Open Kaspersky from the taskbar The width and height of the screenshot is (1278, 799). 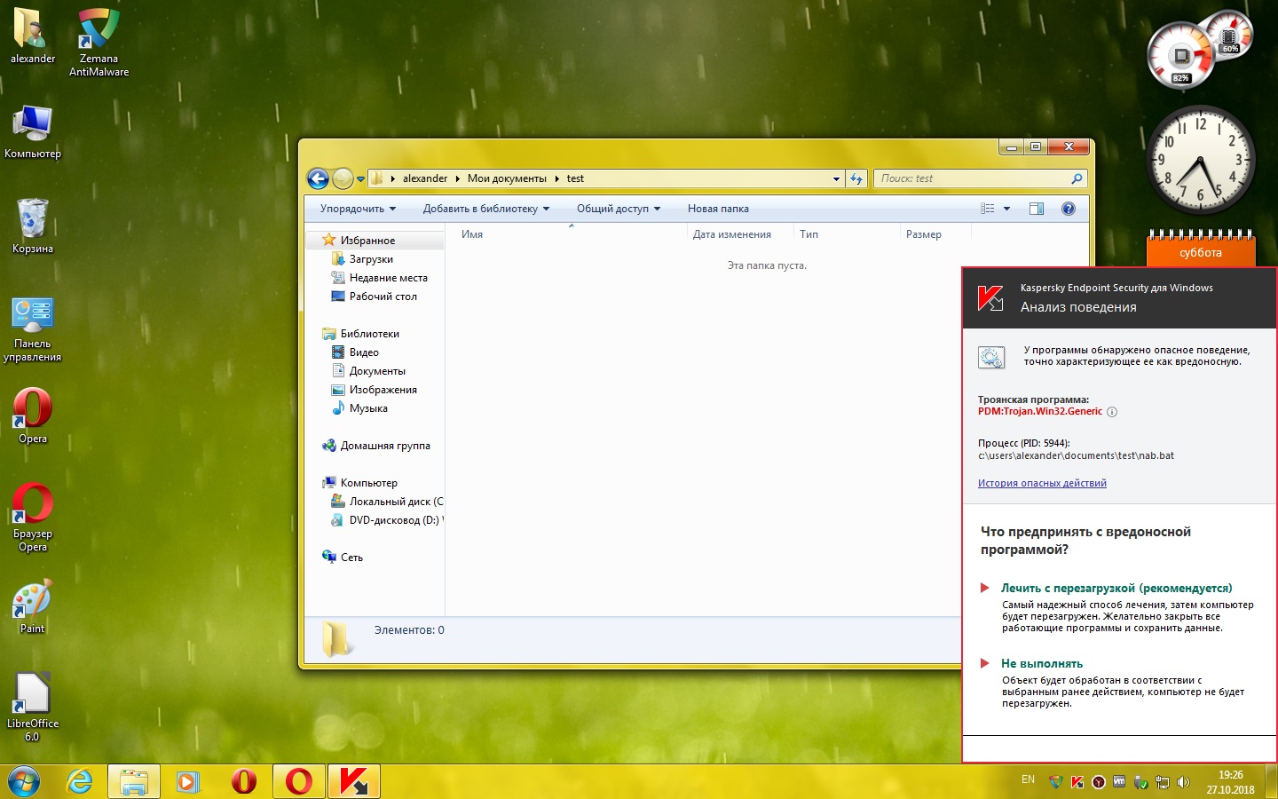pos(354,781)
